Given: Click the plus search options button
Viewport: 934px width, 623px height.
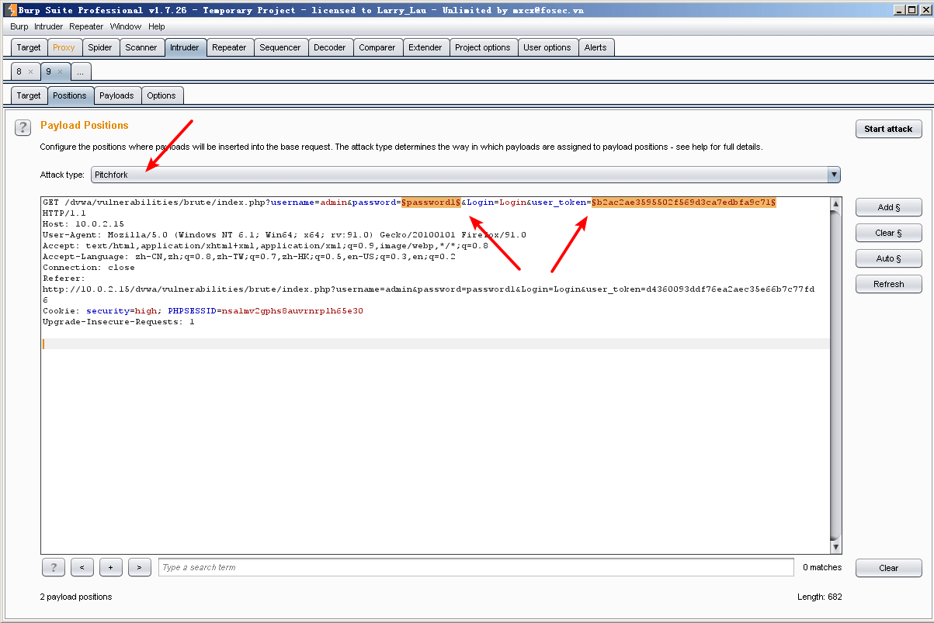Looking at the screenshot, I should coord(110,567).
